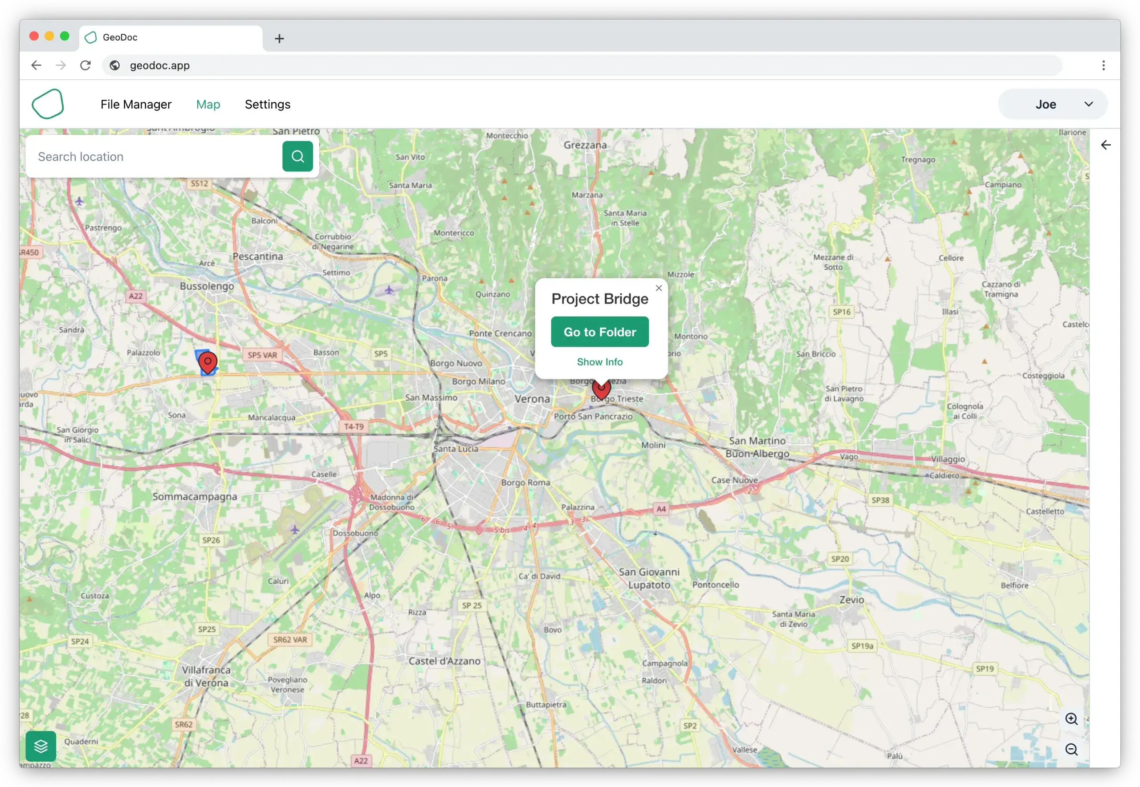Click the green search location button
This screenshot has height=787, width=1140.
pos(297,156)
